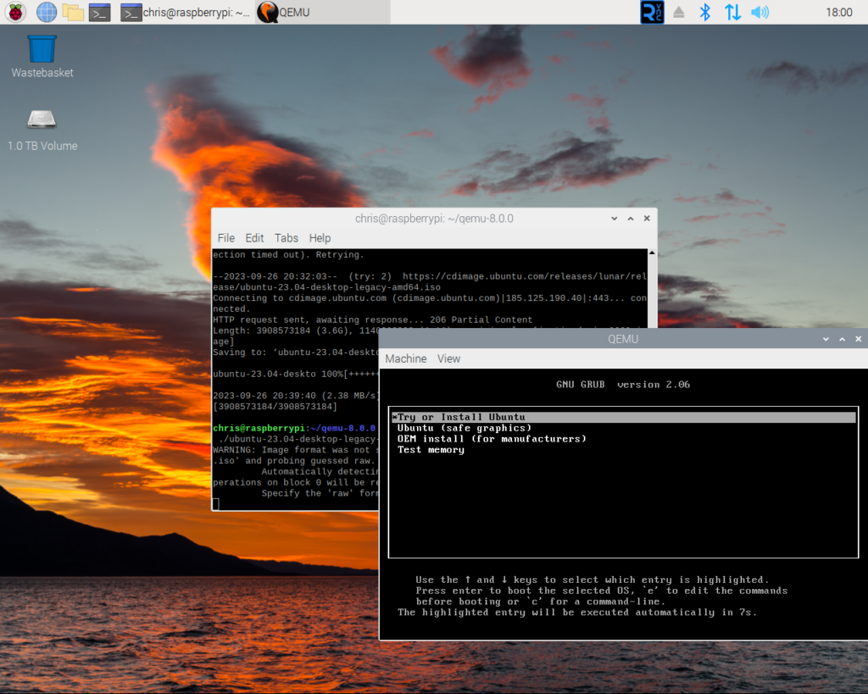Open the terminal Help menu
Viewport: 868px width, 694px height.
[x=320, y=238]
